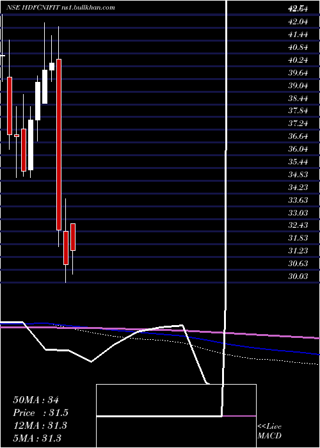Screen dimensions: 320x448
Task: Click the 36.64 price axis label
Action: pos(298,136)
